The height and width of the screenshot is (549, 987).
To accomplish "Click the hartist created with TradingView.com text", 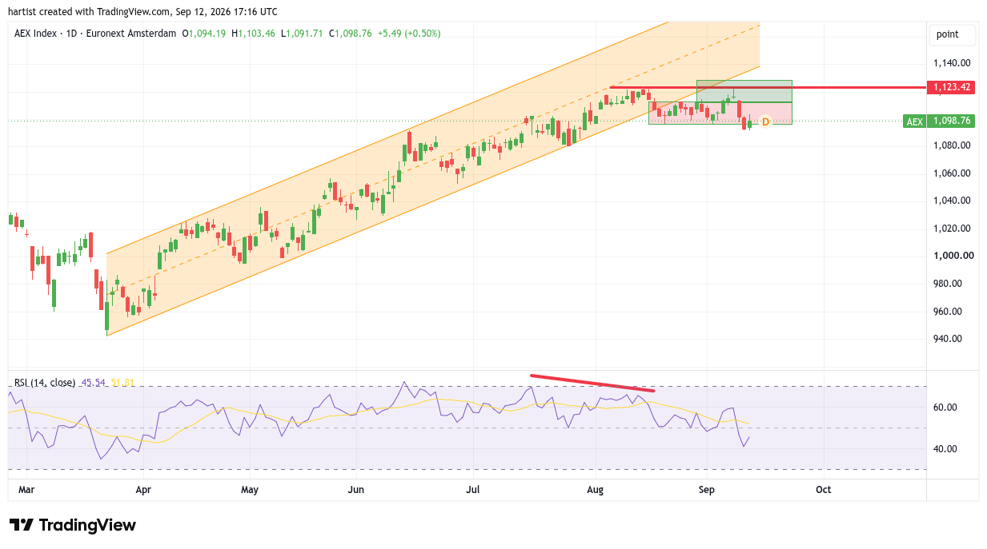I will pos(143,12).
